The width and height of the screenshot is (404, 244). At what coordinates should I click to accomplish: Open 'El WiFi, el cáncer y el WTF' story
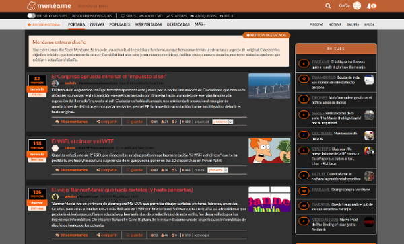coord(82,141)
